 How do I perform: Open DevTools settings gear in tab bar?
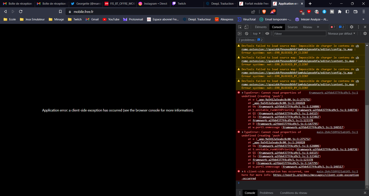point(351,27)
